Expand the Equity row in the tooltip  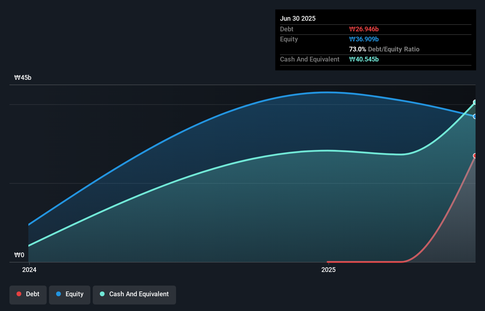pyautogui.click(x=289, y=39)
